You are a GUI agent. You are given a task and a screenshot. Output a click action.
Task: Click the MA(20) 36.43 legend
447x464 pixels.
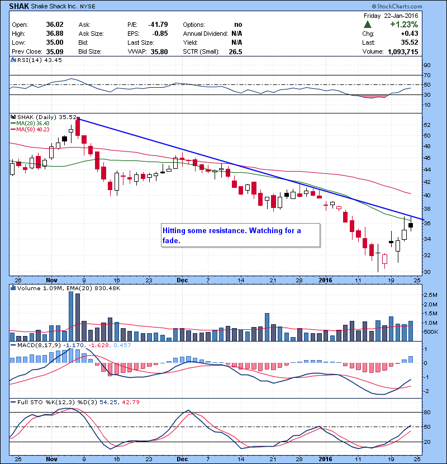[30, 123]
